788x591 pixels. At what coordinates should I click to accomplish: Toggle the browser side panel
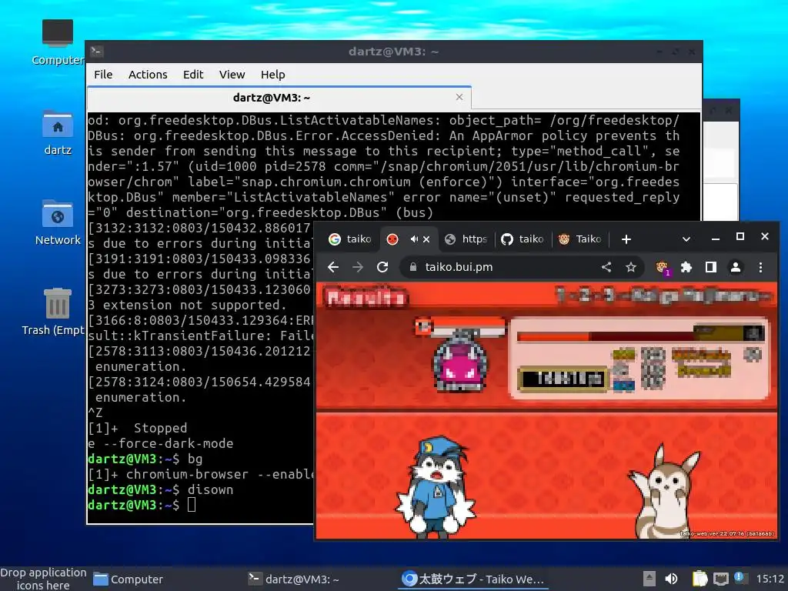pyautogui.click(x=710, y=267)
